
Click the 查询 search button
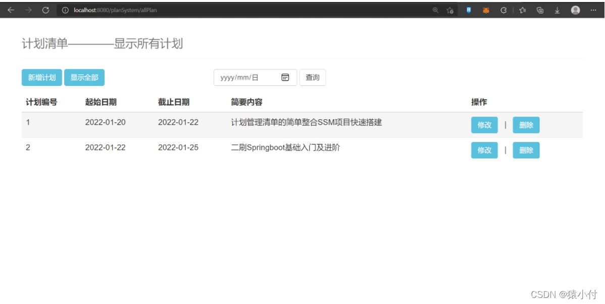(313, 78)
